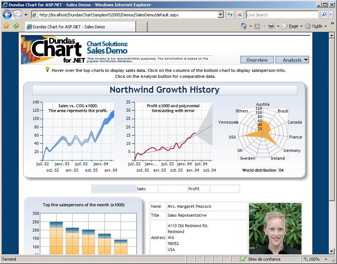The image size is (337, 264).
Task: Click the Sales vs. COG area chart
Action: [78, 131]
